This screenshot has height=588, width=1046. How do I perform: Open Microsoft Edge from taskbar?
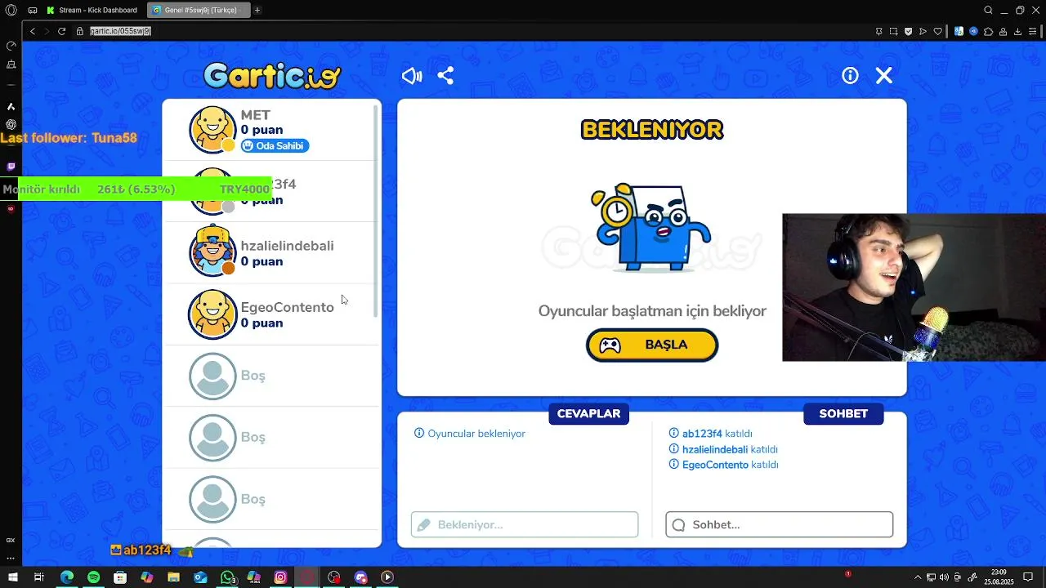[67, 577]
